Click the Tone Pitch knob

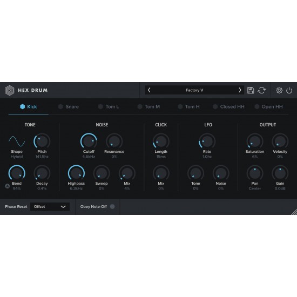tap(42, 141)
